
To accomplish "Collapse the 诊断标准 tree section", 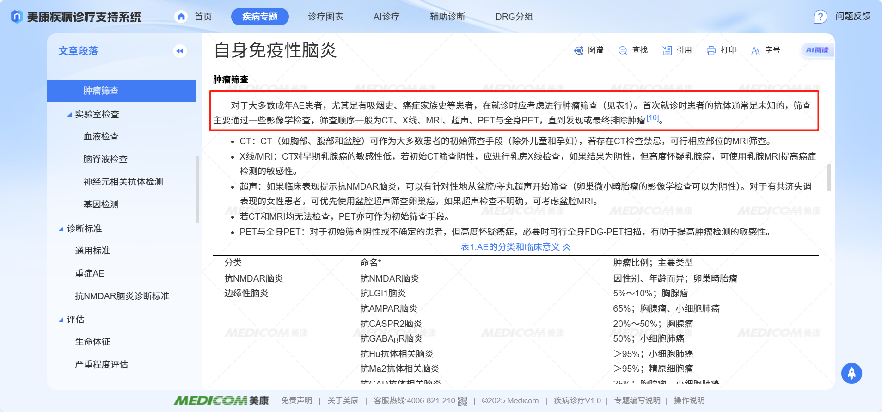I will coord(61,228).
